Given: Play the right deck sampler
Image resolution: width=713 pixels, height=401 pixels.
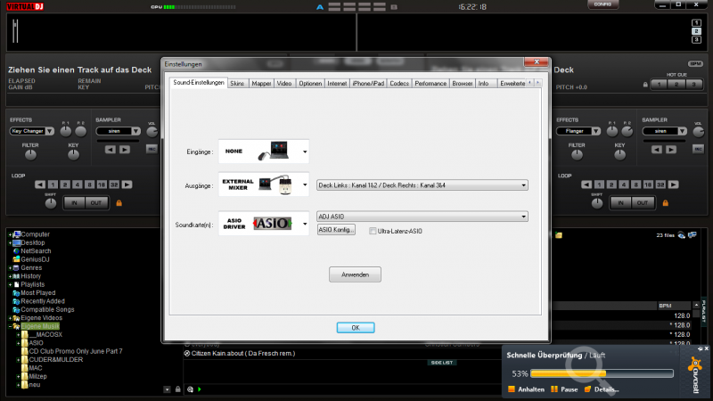Looking at the screenshot, I should click(x=671, y=150).
